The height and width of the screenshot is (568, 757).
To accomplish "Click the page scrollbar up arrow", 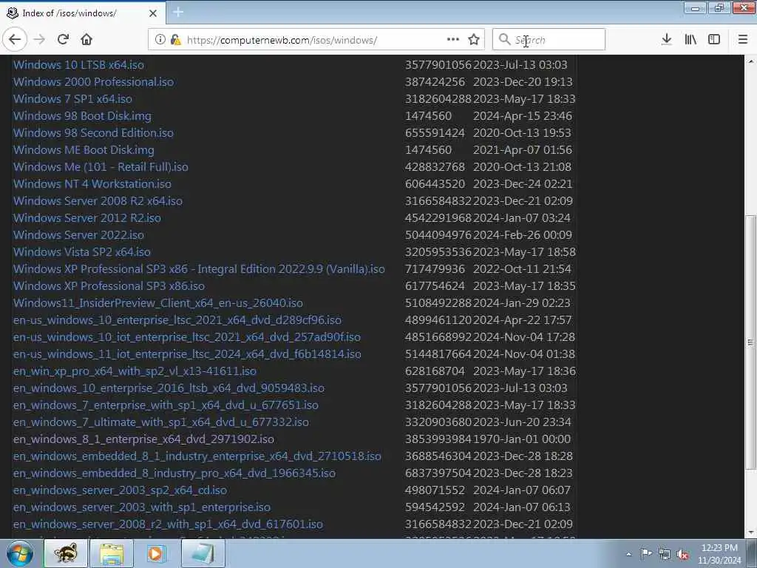I will (x=751, y=61).
